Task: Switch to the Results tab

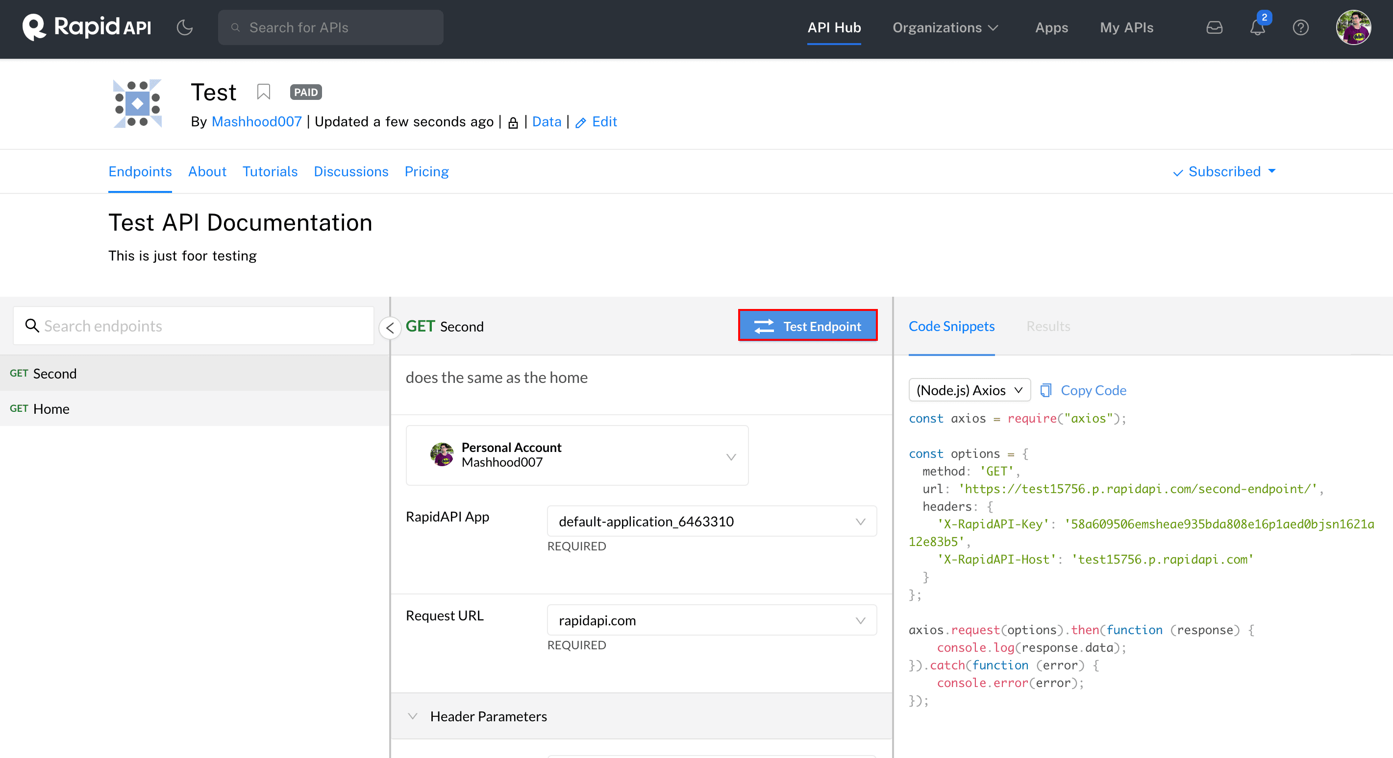Action: point(1048,326)
